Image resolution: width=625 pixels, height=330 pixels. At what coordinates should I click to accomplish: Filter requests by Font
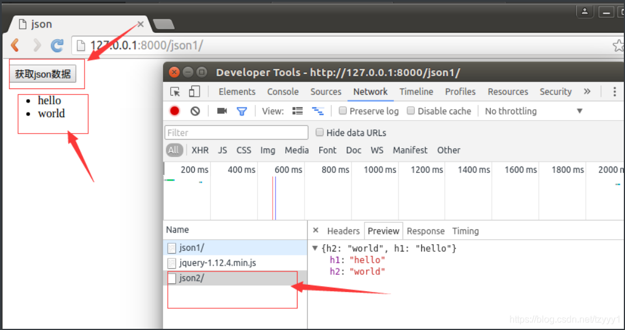coord(327,150)
